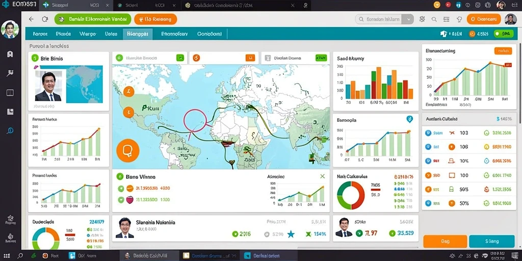Select the first blue circle in the Austians table
The image size is (522, 261).
(x=428, y=133)
